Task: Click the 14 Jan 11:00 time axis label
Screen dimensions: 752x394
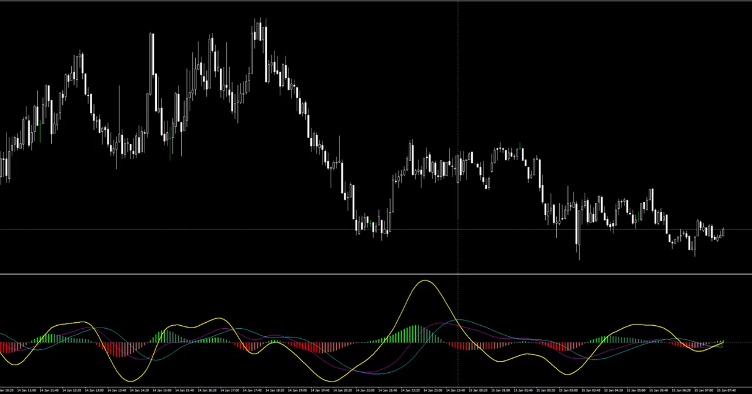Action: (x=26, y=390)
